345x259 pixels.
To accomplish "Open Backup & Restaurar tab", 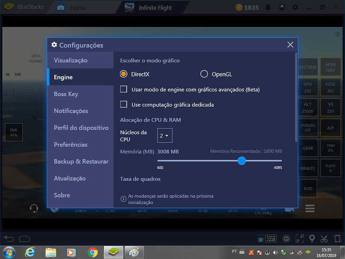I will click(x=80, y=161).
